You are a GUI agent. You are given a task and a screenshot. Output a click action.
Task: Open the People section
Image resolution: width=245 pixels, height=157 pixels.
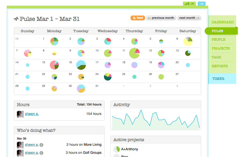[218, 40]
